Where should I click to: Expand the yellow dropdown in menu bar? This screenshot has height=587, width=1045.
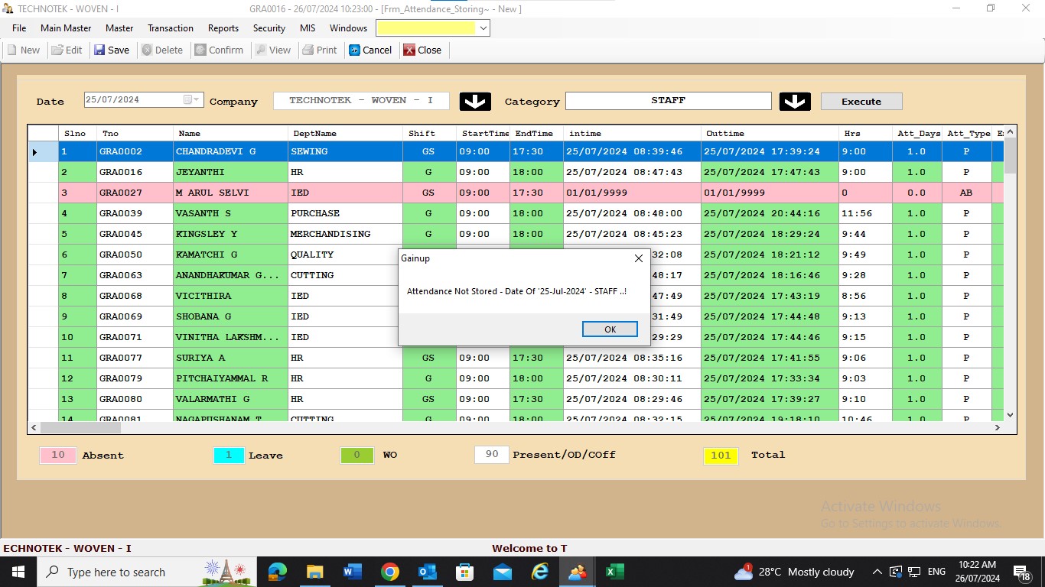[x=483, y=28]
